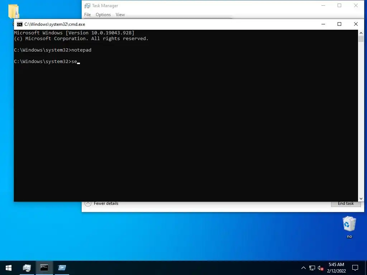The width and height of the screenshot is (367, 275).
Task: Click the cmd scrollbar down arrow
Action: tap(361, 198)
